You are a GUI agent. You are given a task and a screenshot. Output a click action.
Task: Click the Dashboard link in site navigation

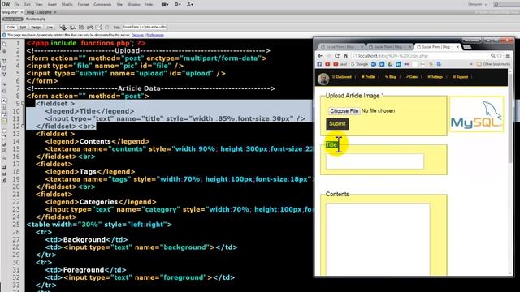[342, 77]
